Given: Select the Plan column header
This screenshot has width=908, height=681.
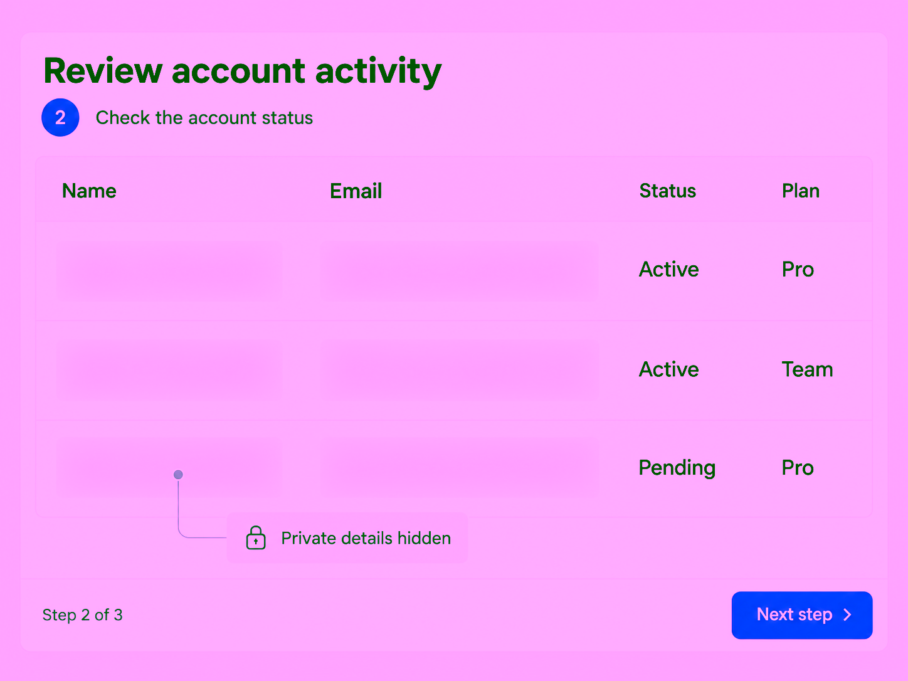Looking at the screenshot, I should pos(801,191).
